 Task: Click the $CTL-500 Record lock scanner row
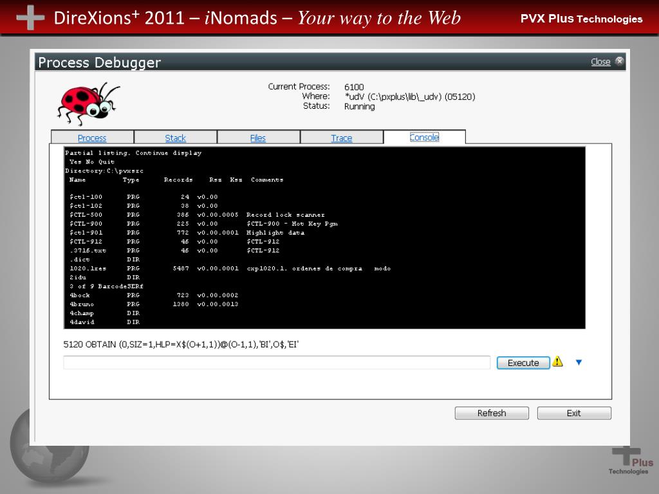[197, 215]
